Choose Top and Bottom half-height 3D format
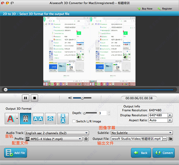Screen dimensions: 179x165 50,118
